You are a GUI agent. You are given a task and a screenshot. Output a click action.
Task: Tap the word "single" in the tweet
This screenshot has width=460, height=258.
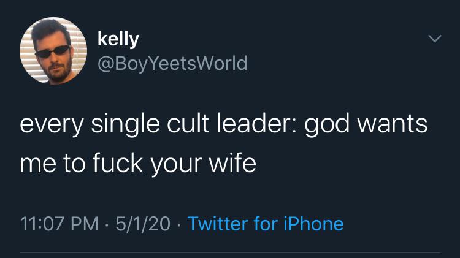click(125, 126)
